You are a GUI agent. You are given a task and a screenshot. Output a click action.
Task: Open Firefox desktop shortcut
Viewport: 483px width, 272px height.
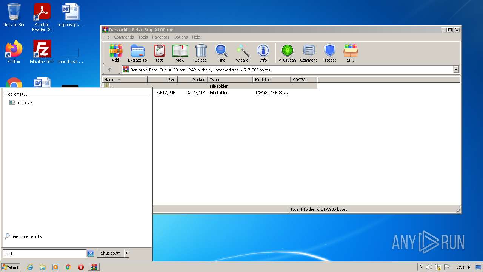[14, 52]
